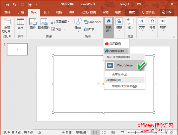Select slide 1 thumbnail
This screenshot has width=178, height=135.
pos(17,49)
